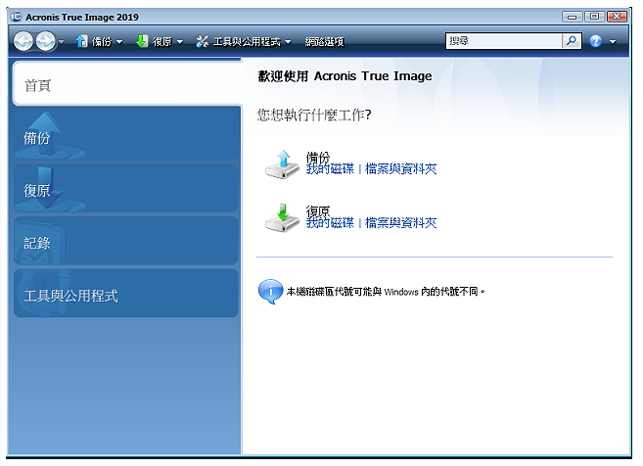The image size is (643, 466).
Task: Click the tools wrench icon in toolbar
Action: [x=202, y=41]
